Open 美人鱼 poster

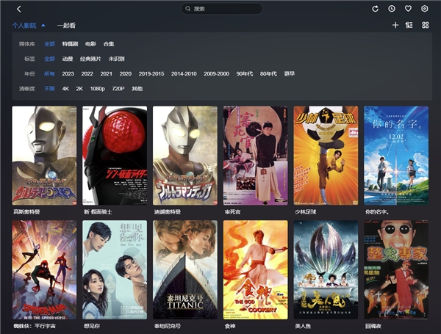(x=326, y=269)
